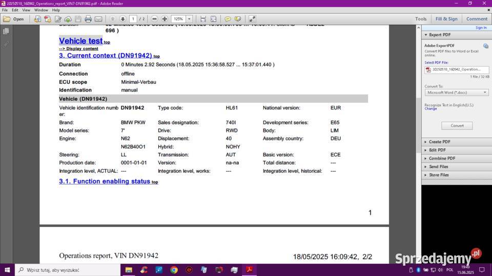Screen dimensions: 492x276
Task: Open the notification center icon
Action: coord(482,270)
